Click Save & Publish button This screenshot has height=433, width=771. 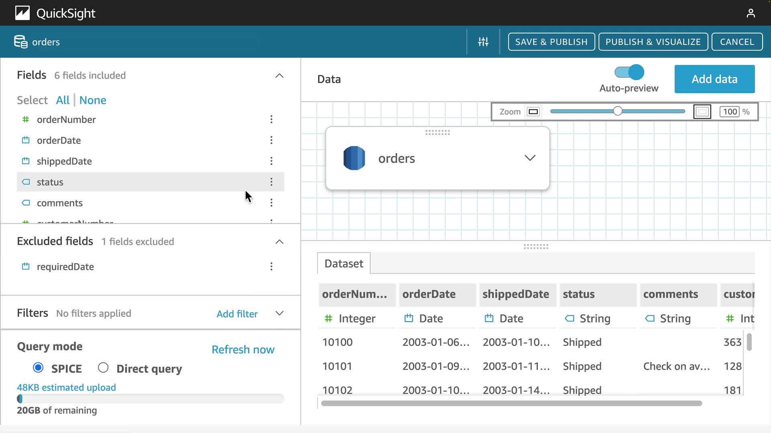pos(551,42)
